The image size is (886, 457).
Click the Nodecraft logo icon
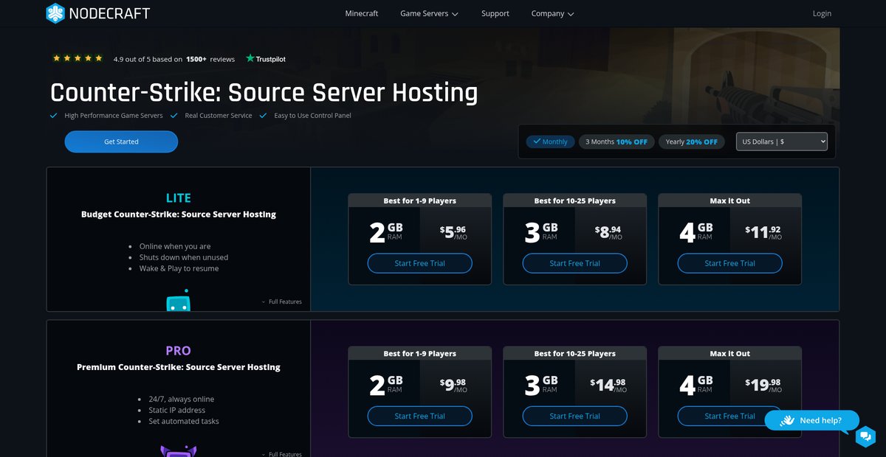[x=55, y=13]
